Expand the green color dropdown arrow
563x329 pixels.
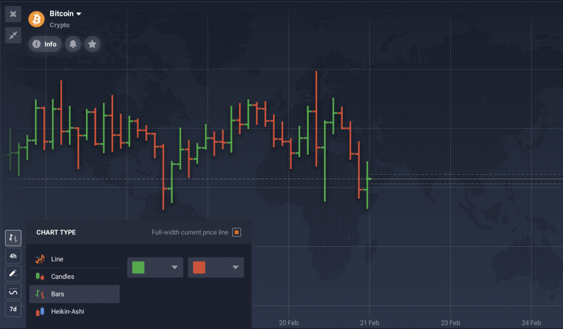tap(175, 267)
